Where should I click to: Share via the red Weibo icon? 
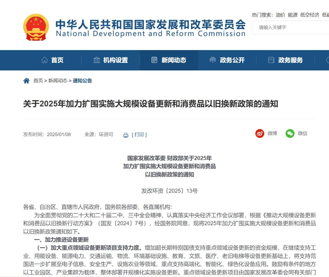260,134
